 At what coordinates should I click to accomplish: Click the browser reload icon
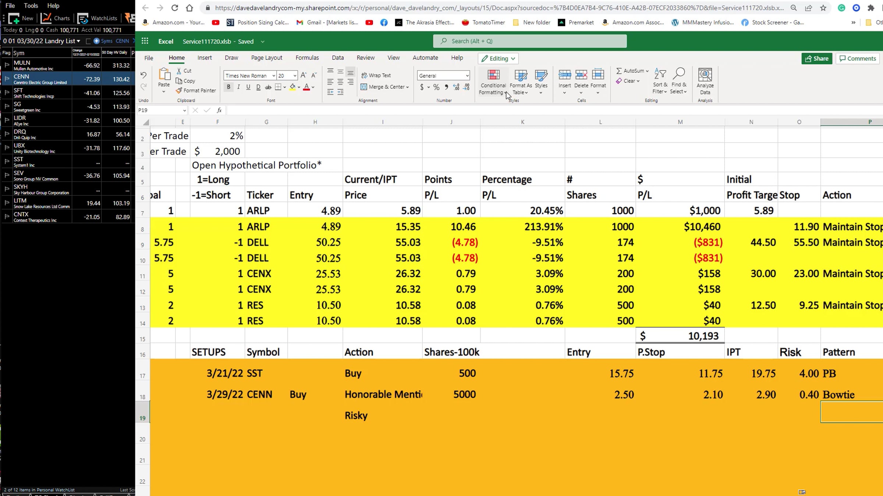point(175,8)
